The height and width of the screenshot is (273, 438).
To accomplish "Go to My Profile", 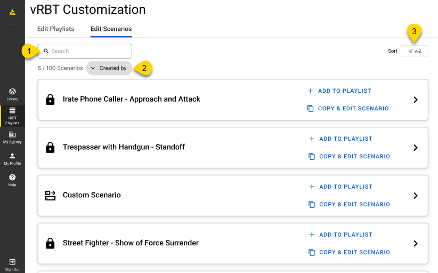I will pyautogui.click(x=12, y=159).
